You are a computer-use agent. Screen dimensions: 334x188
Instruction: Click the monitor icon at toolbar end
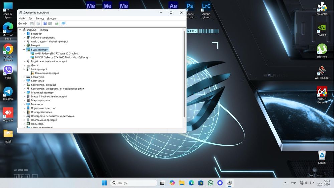64,24
